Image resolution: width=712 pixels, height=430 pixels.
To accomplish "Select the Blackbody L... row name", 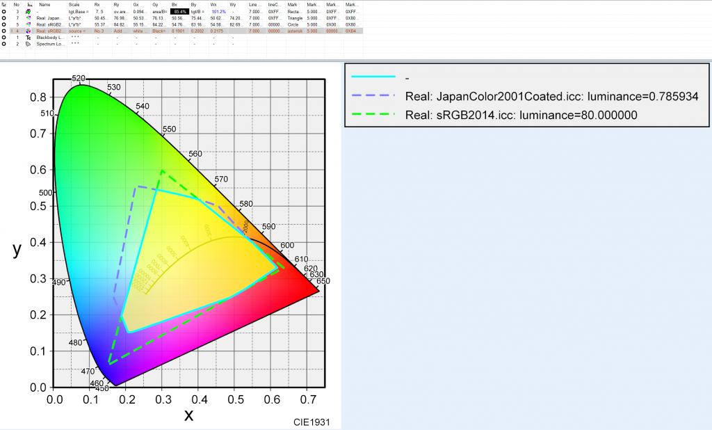I will [x=50, y=38].
